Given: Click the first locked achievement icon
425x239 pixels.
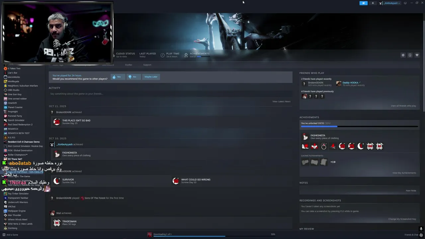Looking at the screenshot, I should (x=305, y=162).
